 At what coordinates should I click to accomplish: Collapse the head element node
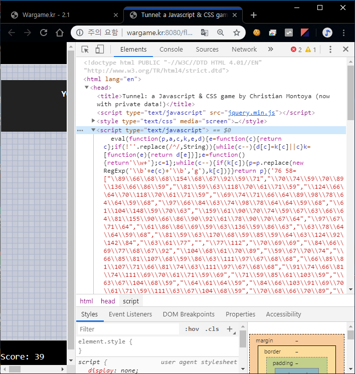(x=87, y=87)
